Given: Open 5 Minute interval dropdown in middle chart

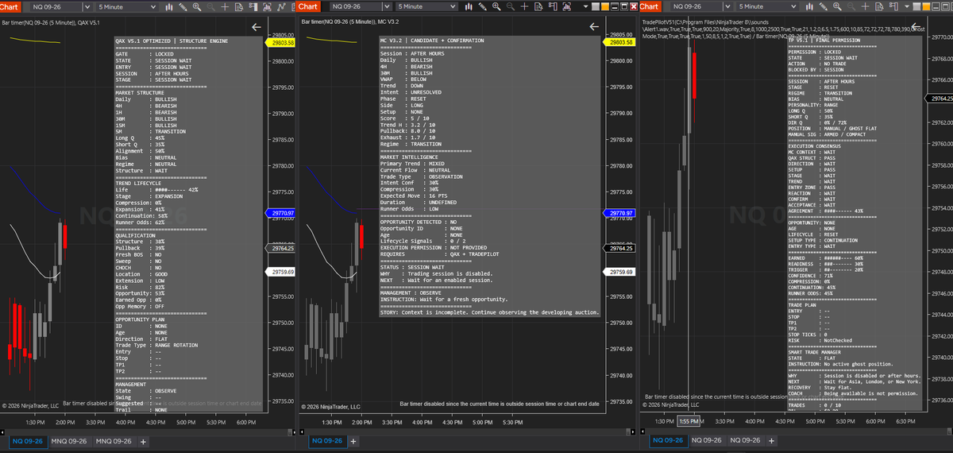Looking at the screenshot, I should point(426,7).
